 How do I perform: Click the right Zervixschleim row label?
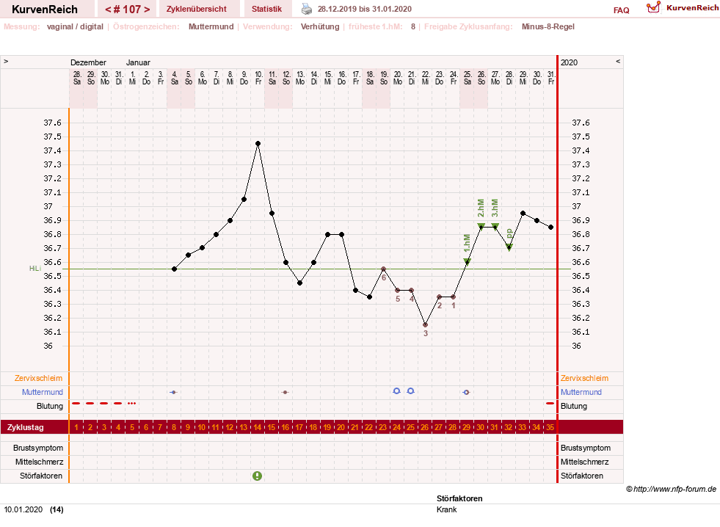[x=584, y=378]
